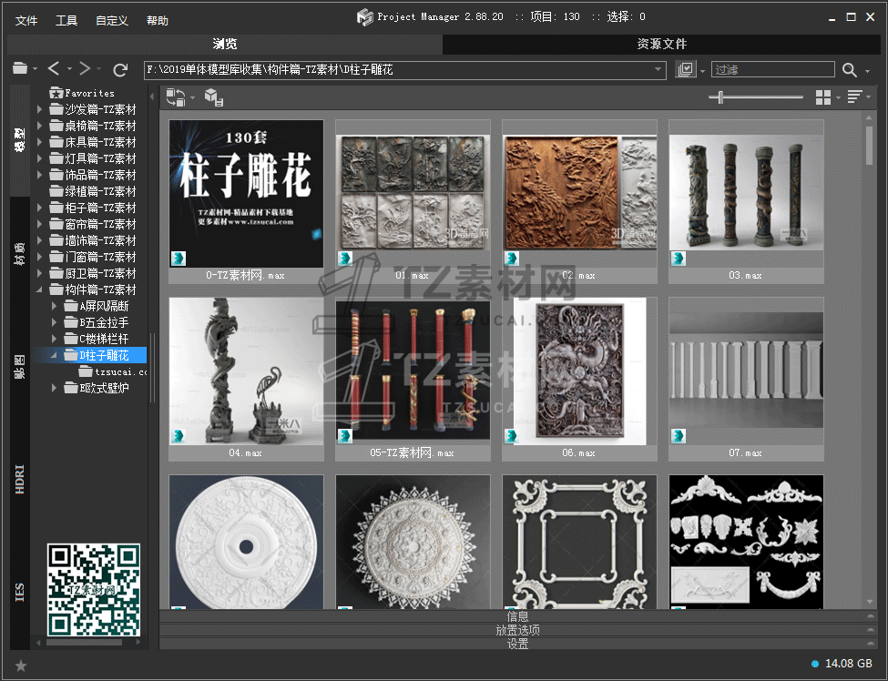Adjust the thumbnail size slider
The image size is (888, 681).
point(721,97)
